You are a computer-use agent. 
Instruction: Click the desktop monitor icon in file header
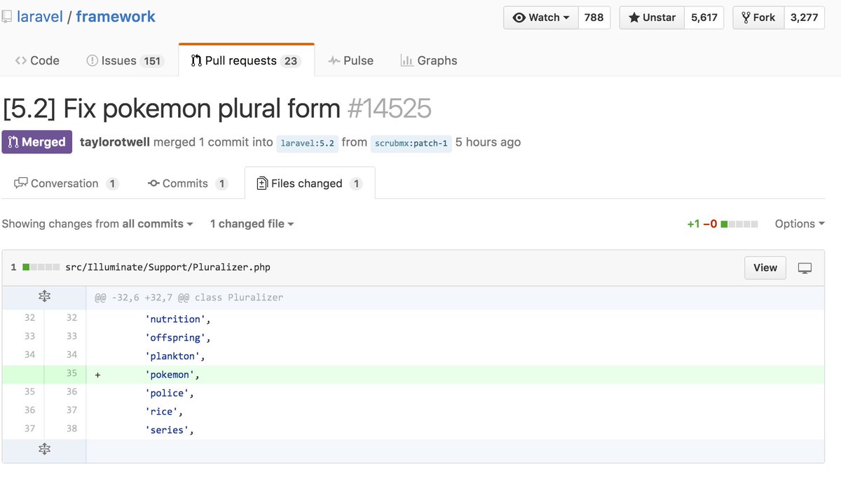click(805, 268)
